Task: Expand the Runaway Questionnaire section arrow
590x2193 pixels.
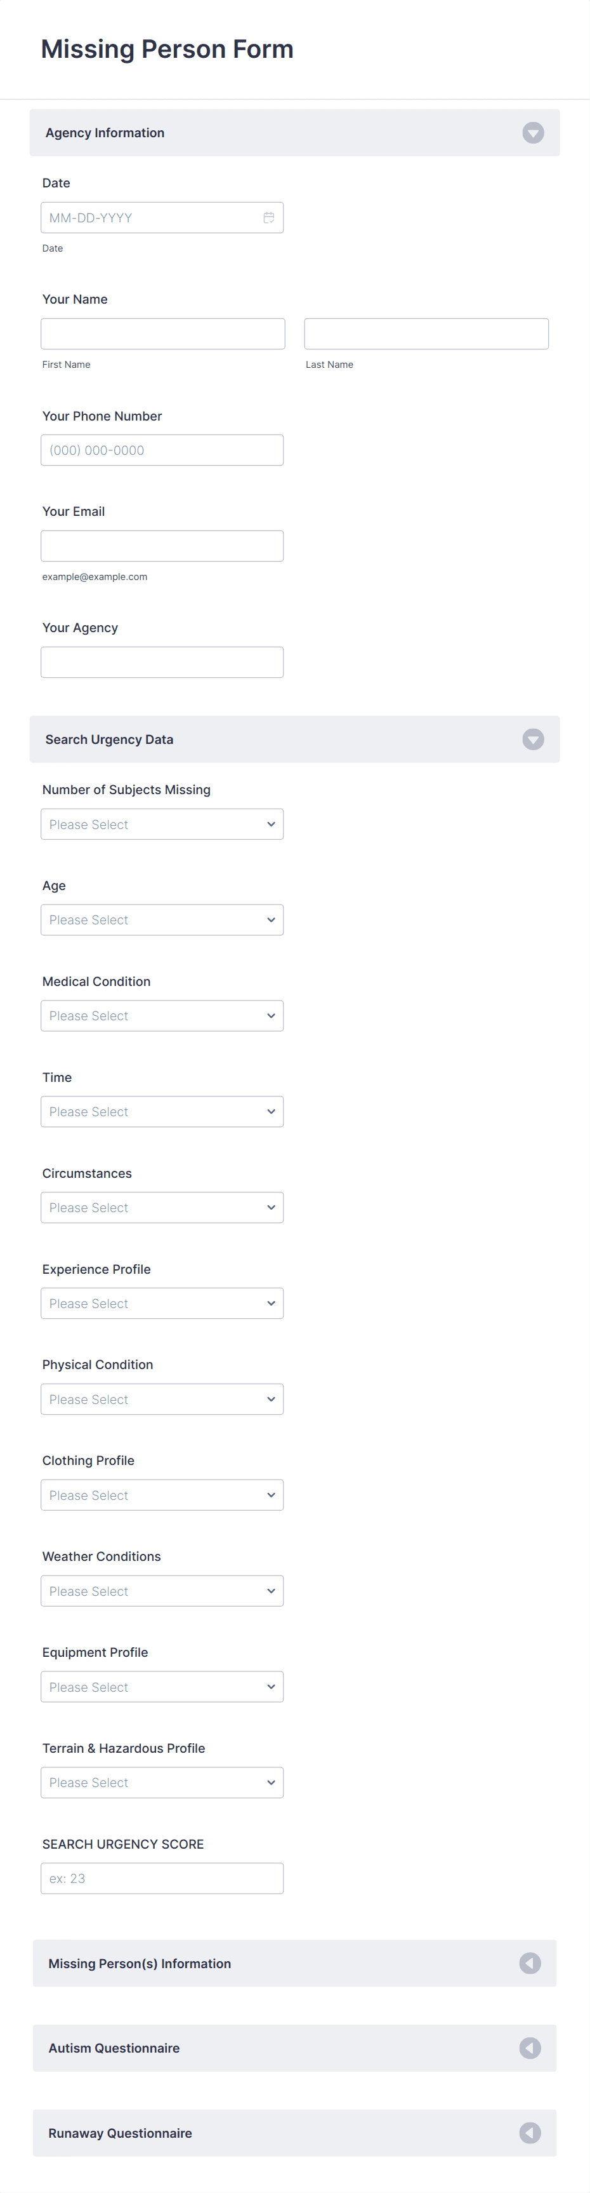Action: pyautogui.click(x=530, y=2133)
